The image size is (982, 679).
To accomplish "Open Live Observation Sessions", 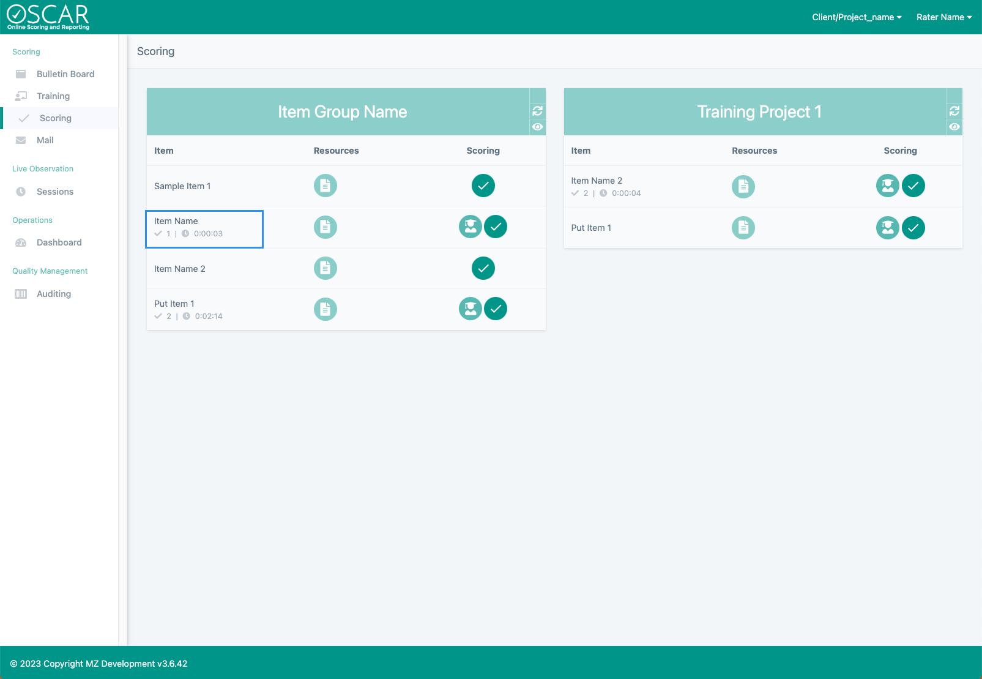I will point(54,192).
